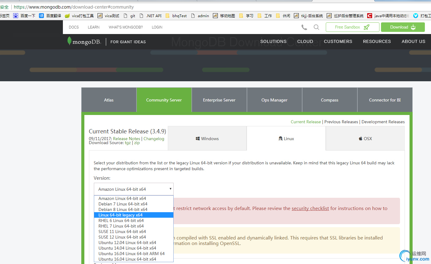Open the Changelog link
431x264 pixels.
tap(154, 139)
